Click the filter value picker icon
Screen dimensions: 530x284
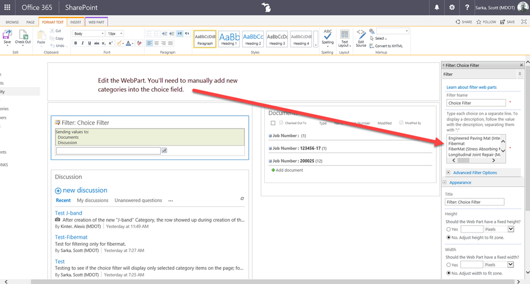pyautogui.click(x=164, y=150)
